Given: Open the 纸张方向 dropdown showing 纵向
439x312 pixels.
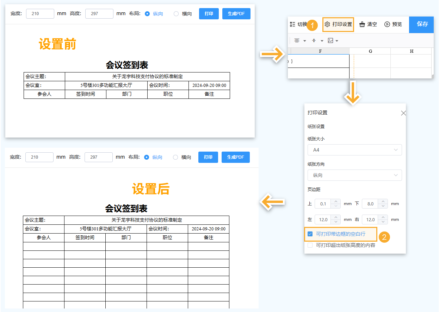Looking at the screenshot, I should [354, 175].
